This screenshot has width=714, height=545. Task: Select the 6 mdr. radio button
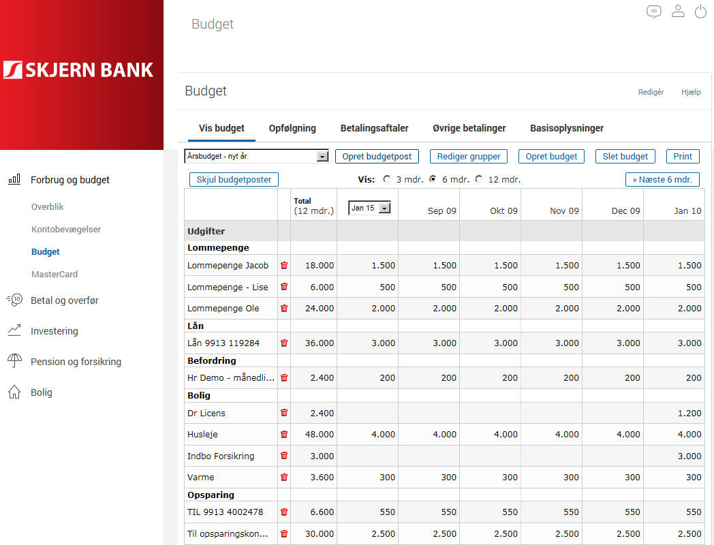pyautogui.click(x=433, y=179)
